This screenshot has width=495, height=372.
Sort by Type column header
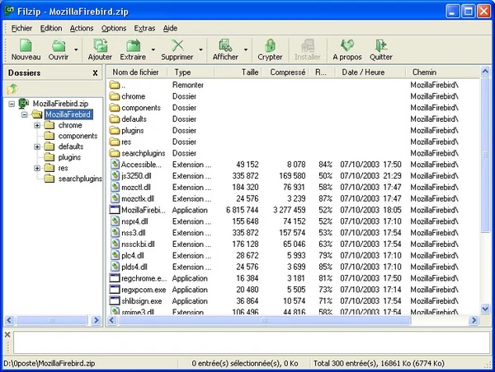[191, 72]
